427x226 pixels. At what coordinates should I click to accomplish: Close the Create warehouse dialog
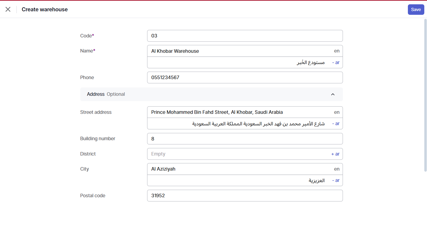(8, 9)
